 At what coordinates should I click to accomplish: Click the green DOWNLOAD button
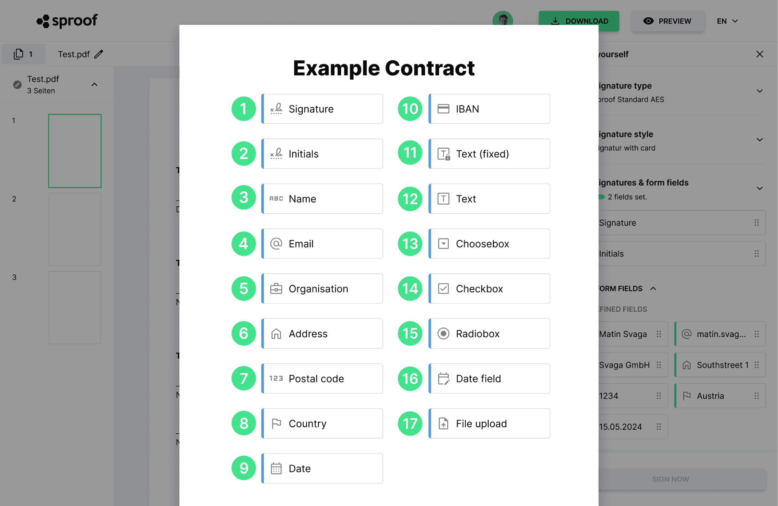[579, 21]
